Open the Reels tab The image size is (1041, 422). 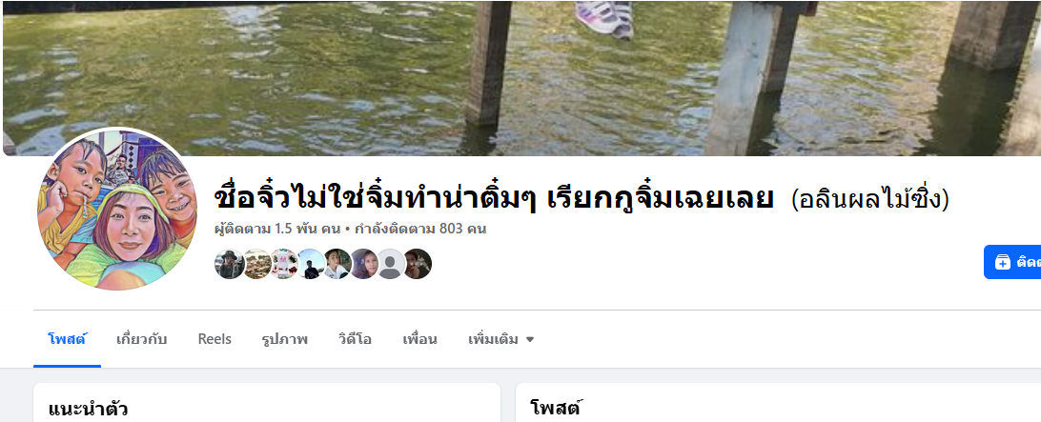click(214, 340)
